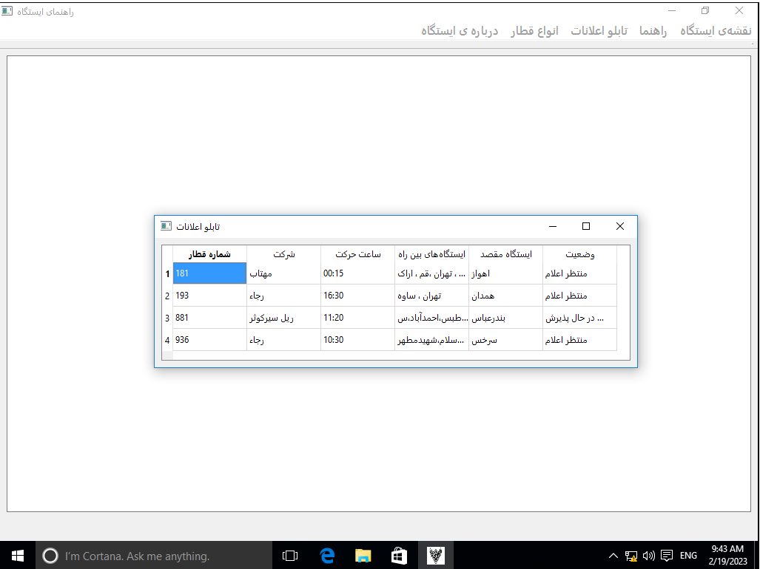This screenshot has width=760, height=569.
Task: Open Action Center from the system tray
Action: pos(667,555)
